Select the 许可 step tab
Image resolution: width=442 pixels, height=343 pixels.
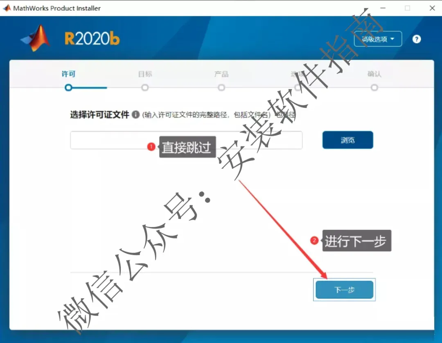coord(68,74)
